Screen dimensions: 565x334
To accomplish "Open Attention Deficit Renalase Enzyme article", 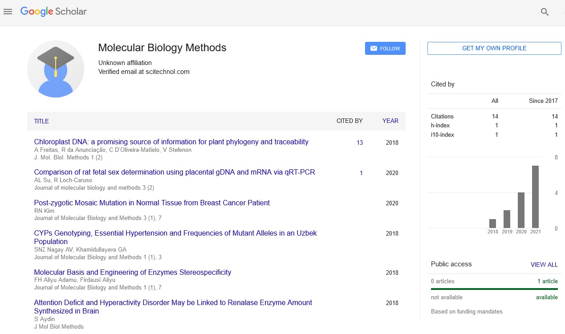I will (x=173, y=307).
